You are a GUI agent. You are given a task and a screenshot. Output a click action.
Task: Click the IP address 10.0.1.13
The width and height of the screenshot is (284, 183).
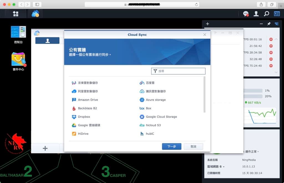click(x=248, y=166)
